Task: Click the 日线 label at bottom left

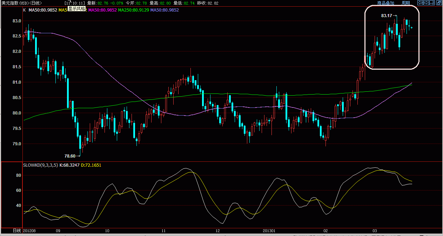Action: coord(17,231)
